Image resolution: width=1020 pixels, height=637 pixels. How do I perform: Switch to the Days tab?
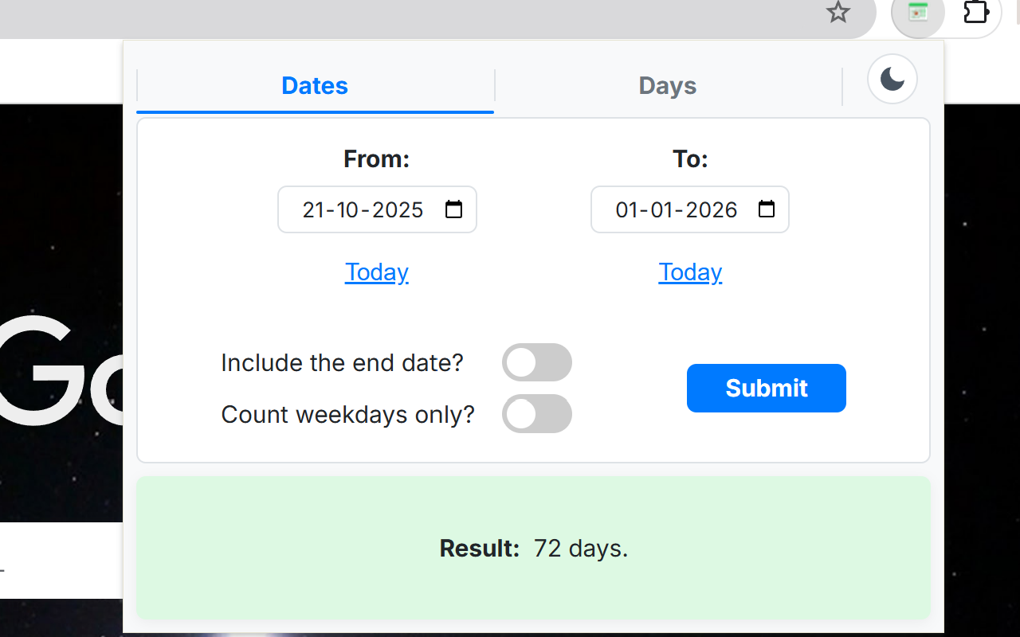point(668,85)
